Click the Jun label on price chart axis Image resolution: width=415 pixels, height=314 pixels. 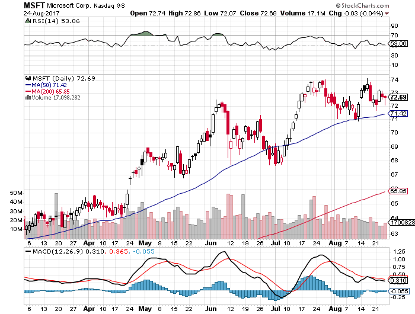tap(211, 243)
